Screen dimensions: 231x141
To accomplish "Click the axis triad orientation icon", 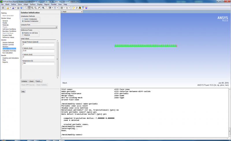I will (46, 8).
